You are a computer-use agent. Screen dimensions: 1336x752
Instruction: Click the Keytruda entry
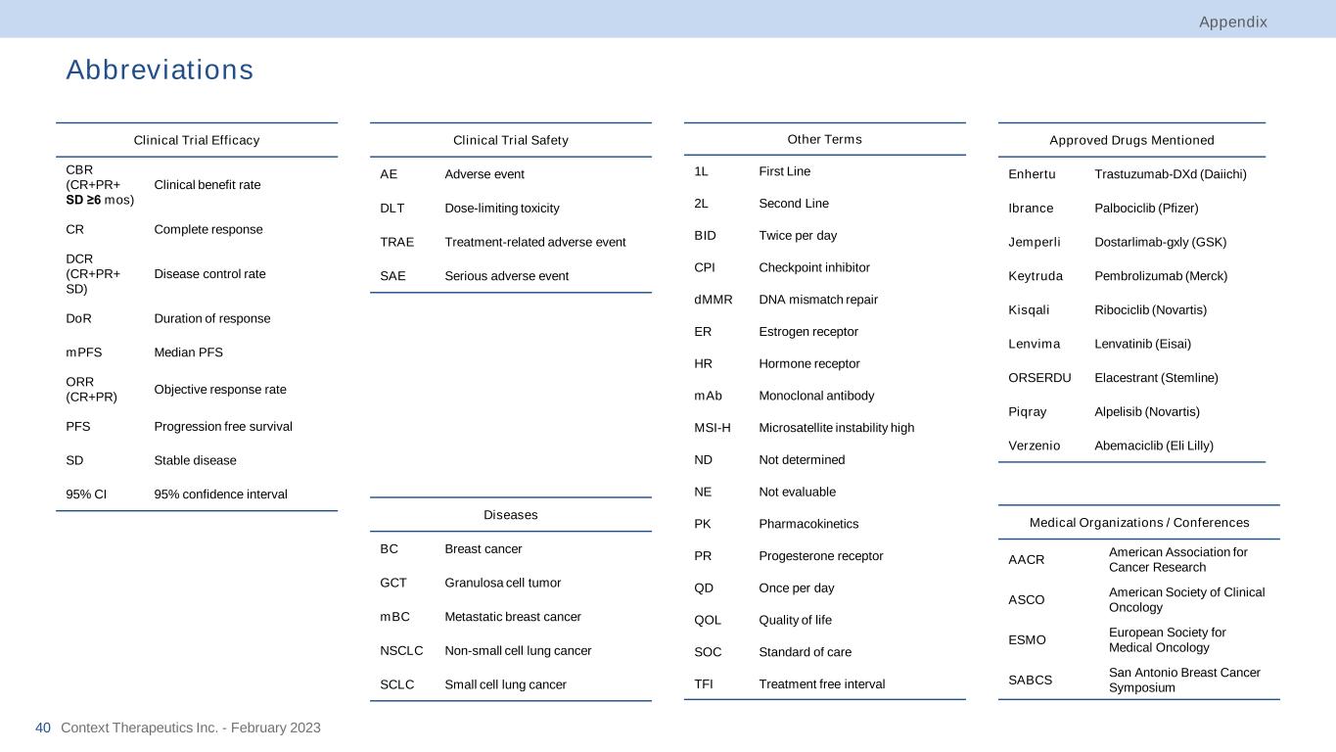[1036, 276]
